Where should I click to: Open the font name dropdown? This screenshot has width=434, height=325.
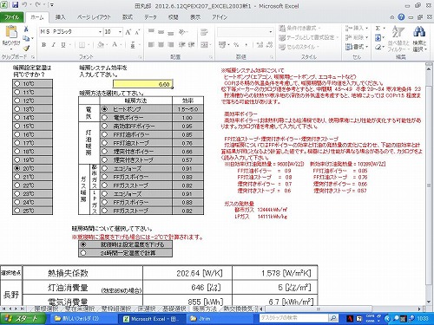click(x=100, y=32)
